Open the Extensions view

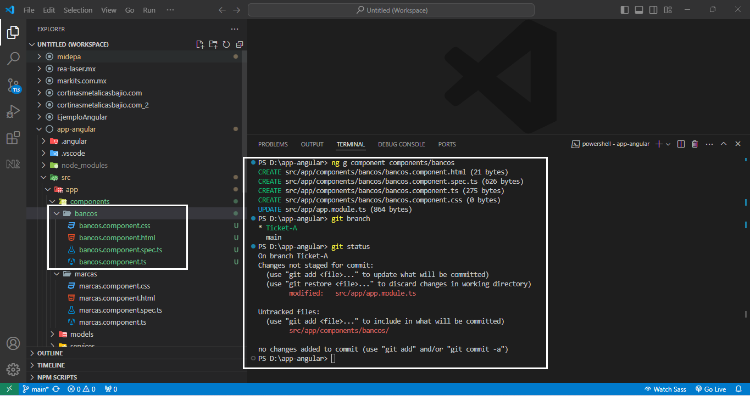pyautogui.click(x=13, y=138)
